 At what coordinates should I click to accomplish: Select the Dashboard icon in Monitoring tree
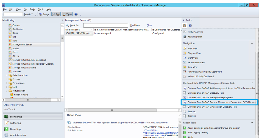[10, 29]
